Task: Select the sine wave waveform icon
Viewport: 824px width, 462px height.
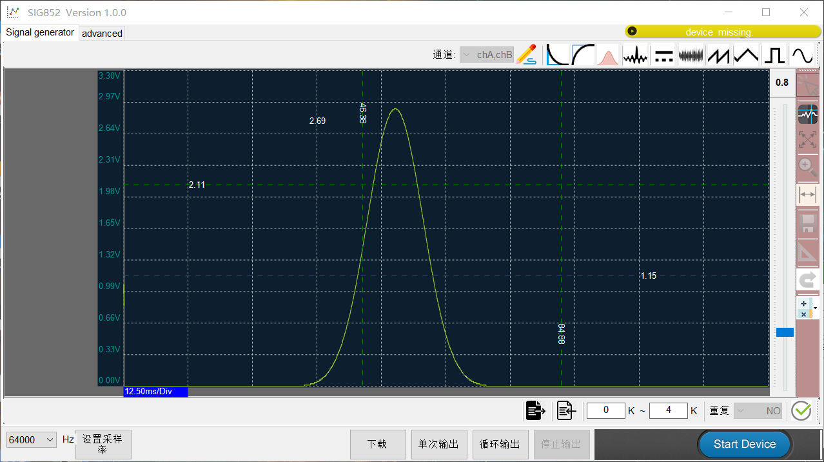Action: tap(802, 55)
